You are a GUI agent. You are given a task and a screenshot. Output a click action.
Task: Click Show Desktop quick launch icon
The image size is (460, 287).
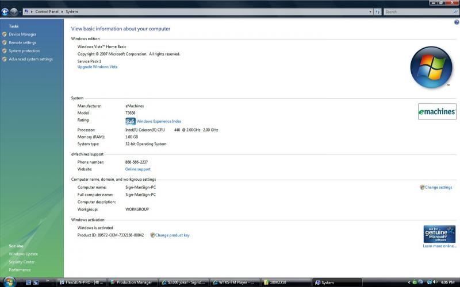coord(28,282)
